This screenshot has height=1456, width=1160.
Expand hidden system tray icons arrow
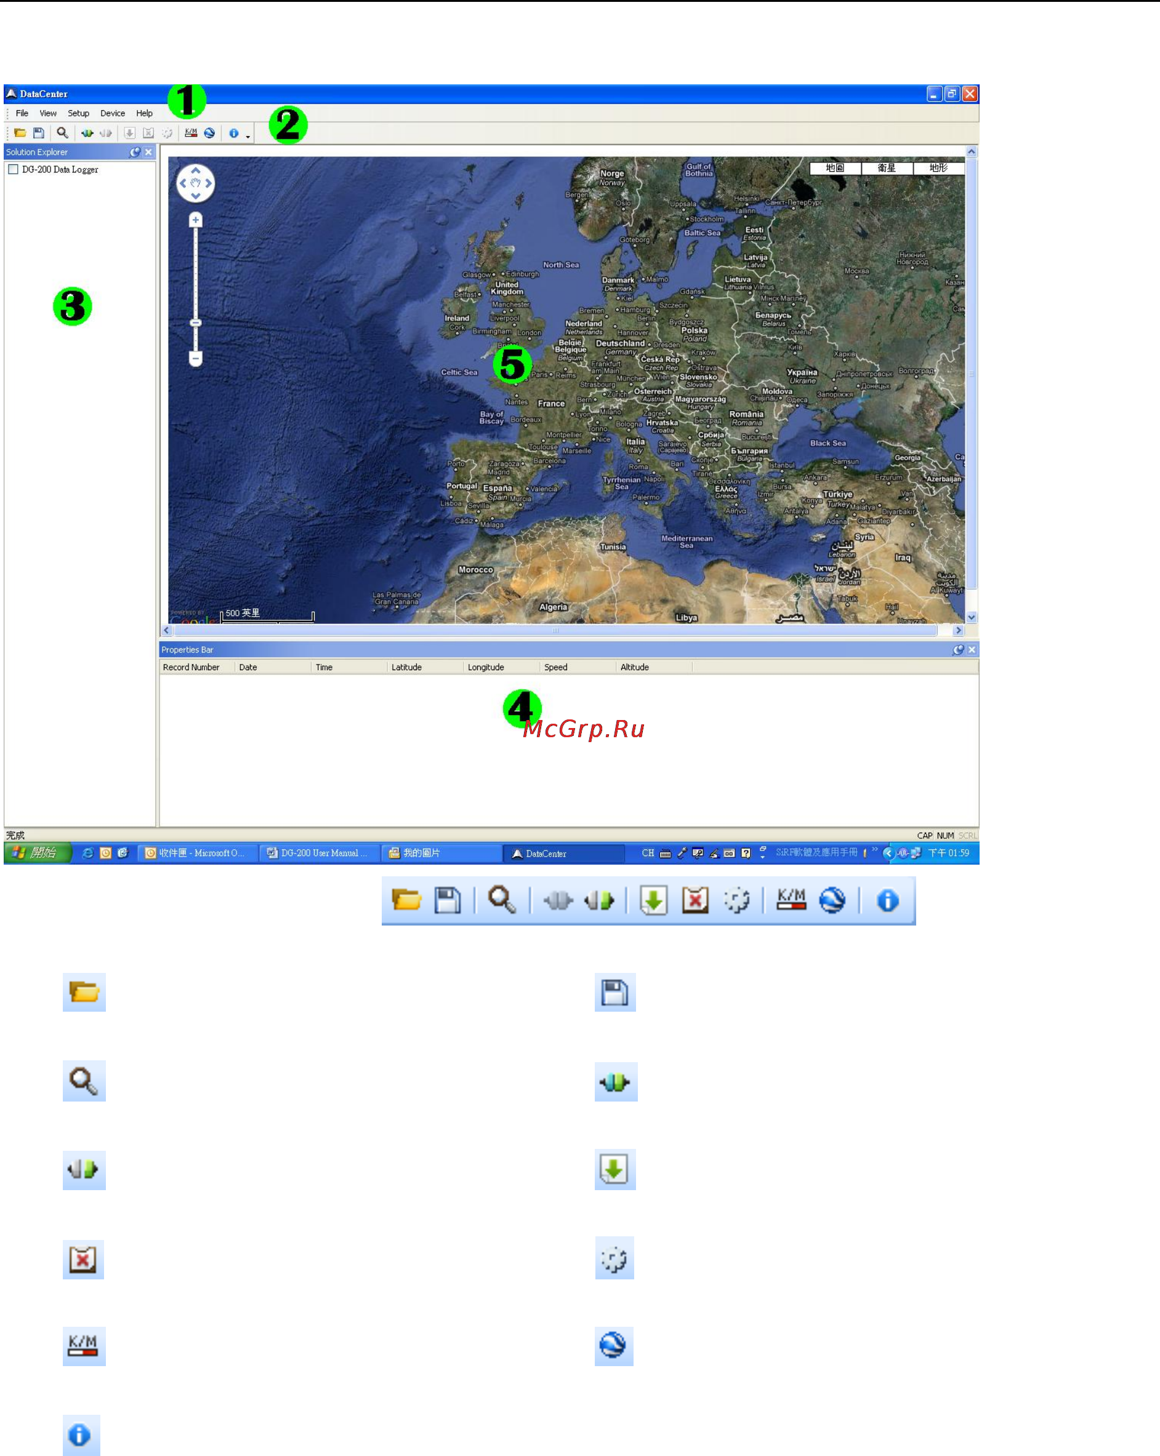point(888,853)
